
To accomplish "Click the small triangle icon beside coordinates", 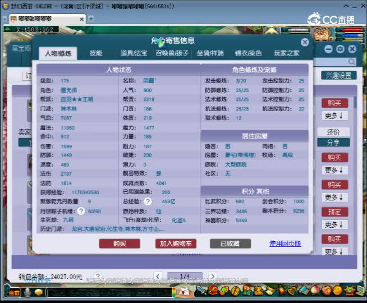I will (x=7, y=29).
